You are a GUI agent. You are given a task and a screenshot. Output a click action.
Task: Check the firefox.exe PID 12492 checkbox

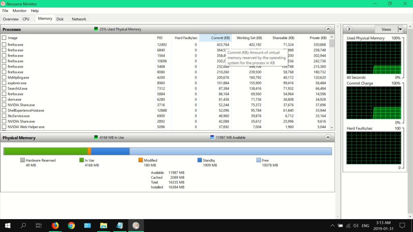(4, 44)
